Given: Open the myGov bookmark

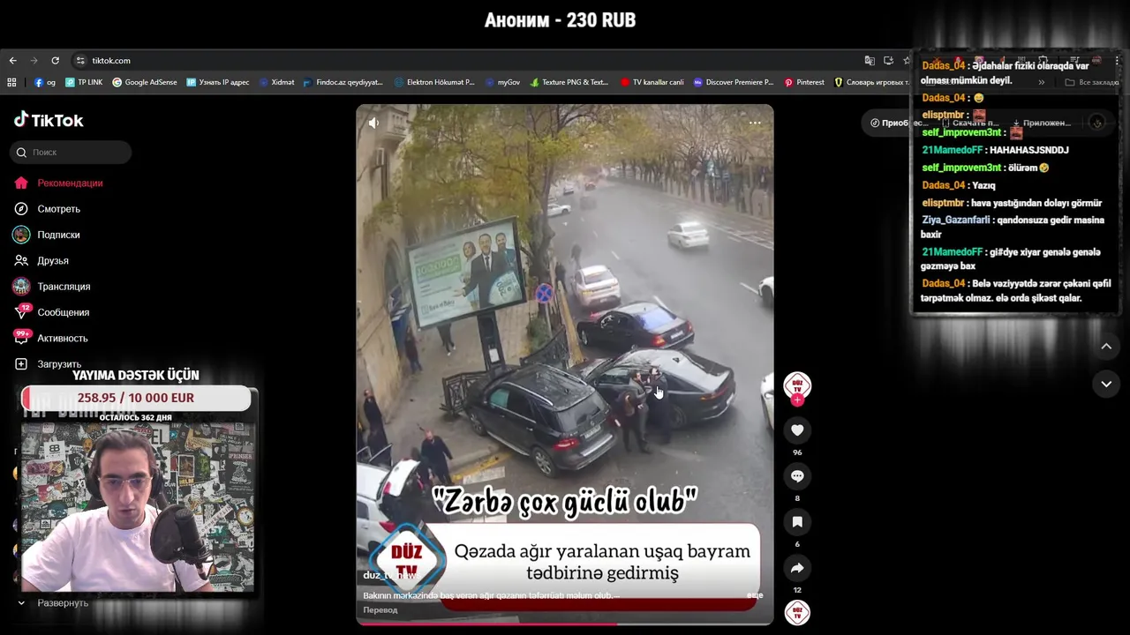Looking at the screenshot, I should tap(503, 82).
